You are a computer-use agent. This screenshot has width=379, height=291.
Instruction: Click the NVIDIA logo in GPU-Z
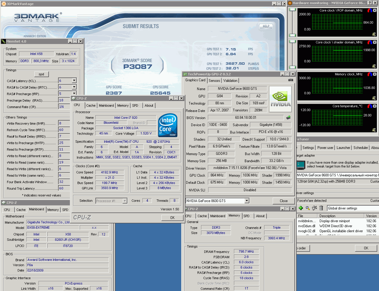pos(280,99)
